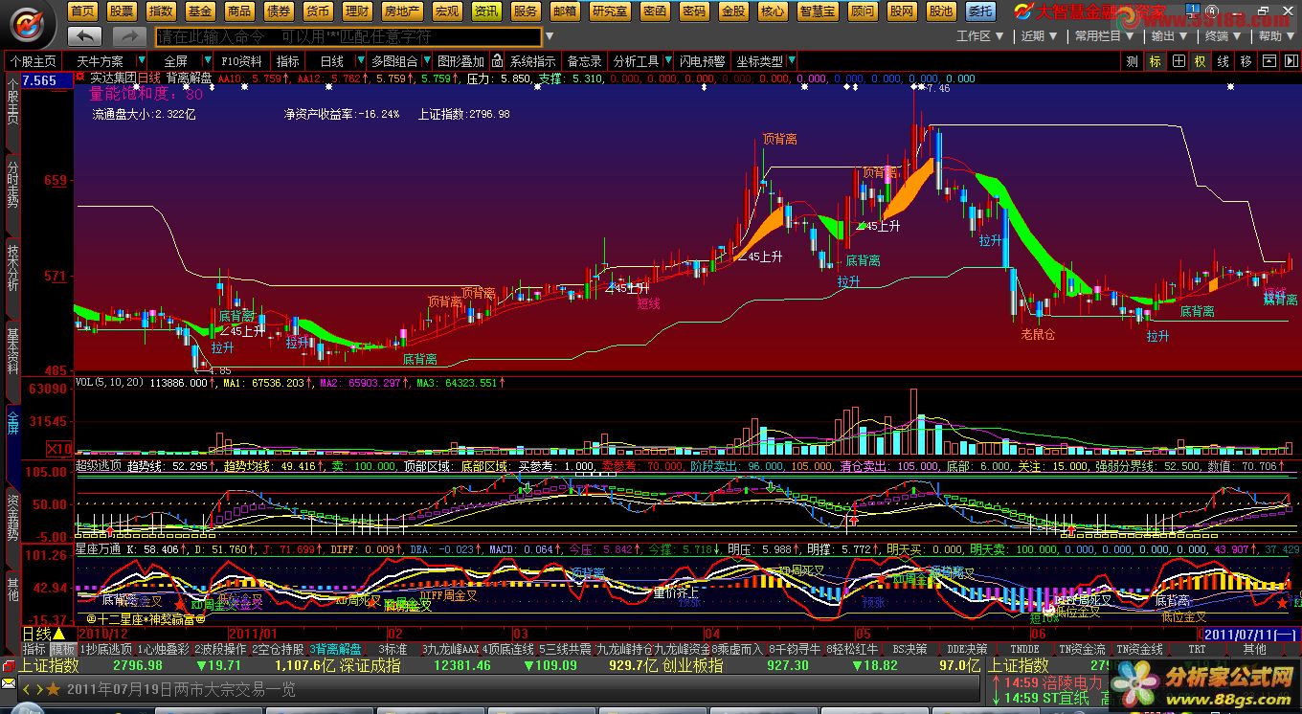Click 个股主页 toolbar item
1302x714 pixels.
33,61
